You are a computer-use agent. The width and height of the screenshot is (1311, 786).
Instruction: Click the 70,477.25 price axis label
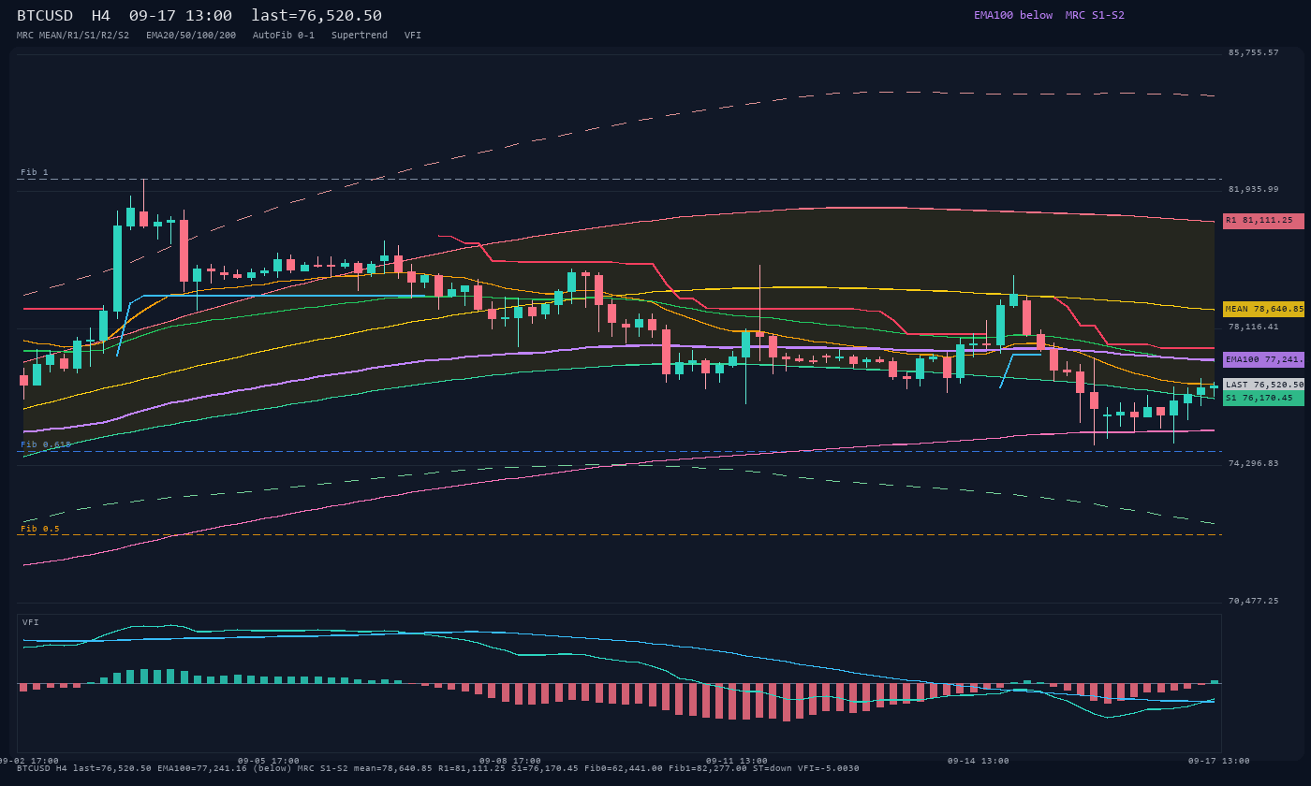(1253, 601)
